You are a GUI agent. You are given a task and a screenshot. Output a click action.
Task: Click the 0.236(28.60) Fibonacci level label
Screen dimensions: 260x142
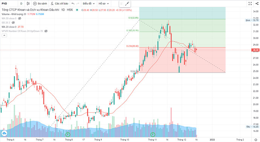tap(132, 46)
